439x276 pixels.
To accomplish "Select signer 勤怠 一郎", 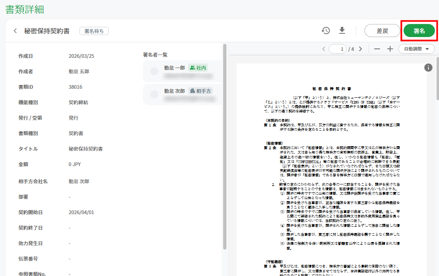I will (182, 71).
